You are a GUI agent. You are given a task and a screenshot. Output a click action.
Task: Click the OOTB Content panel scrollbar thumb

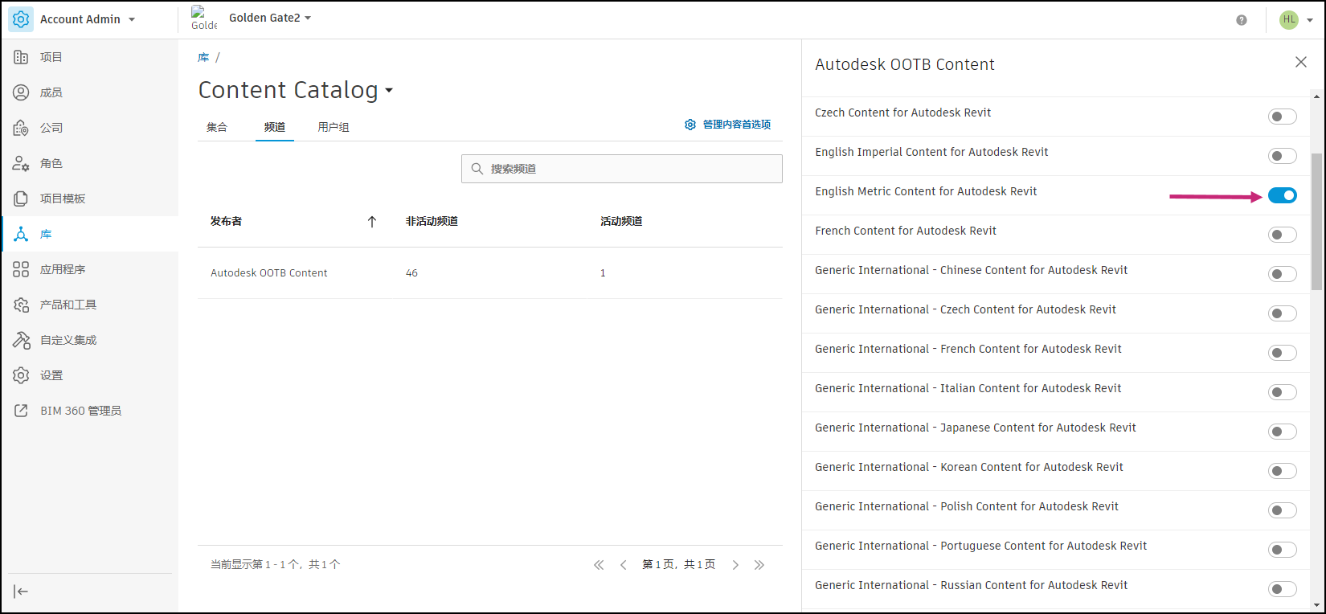pyautogui.click(x=1316, y=221)
